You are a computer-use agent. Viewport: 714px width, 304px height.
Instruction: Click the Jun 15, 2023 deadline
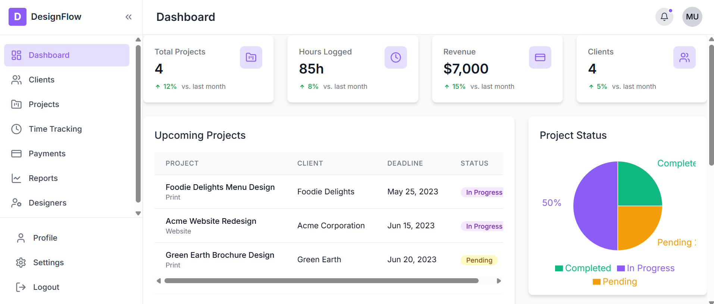point(411,226)
